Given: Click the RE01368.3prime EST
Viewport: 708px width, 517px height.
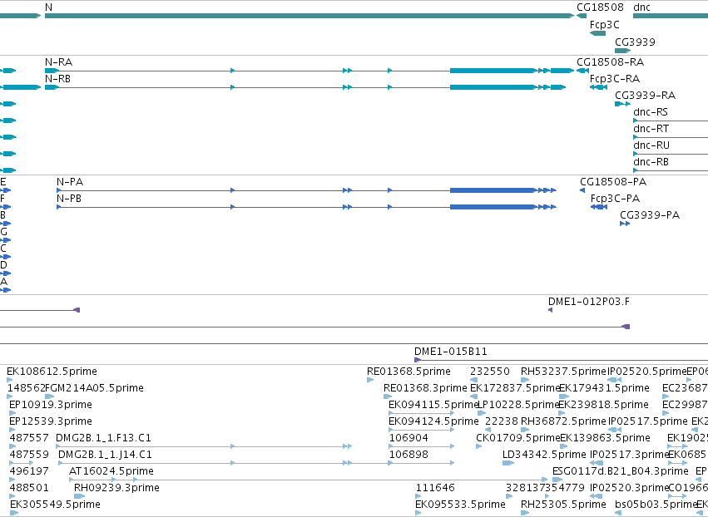Looking at the screenshot, I should [x=388, y=396].
